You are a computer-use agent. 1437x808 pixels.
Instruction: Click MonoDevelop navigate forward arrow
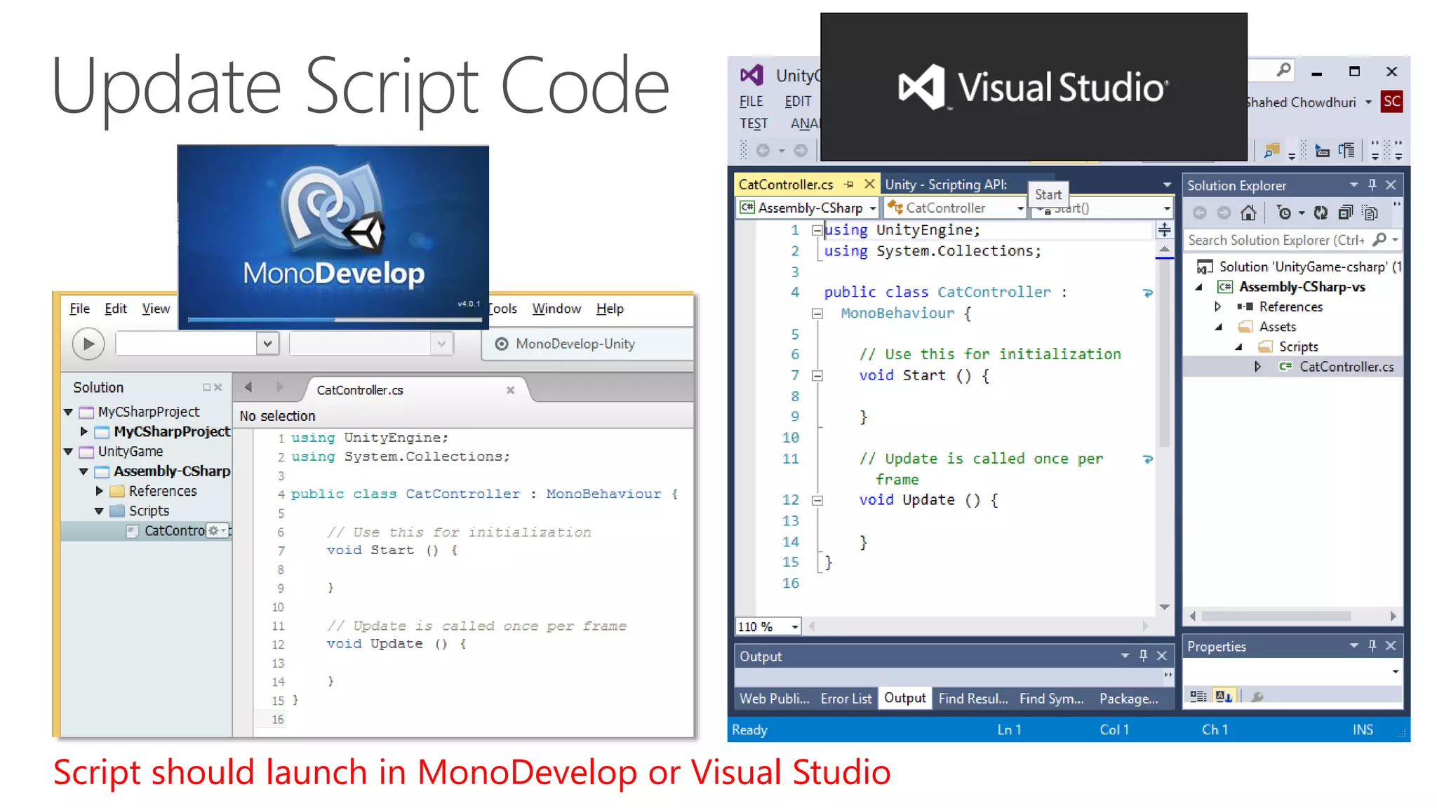[280, 387]
